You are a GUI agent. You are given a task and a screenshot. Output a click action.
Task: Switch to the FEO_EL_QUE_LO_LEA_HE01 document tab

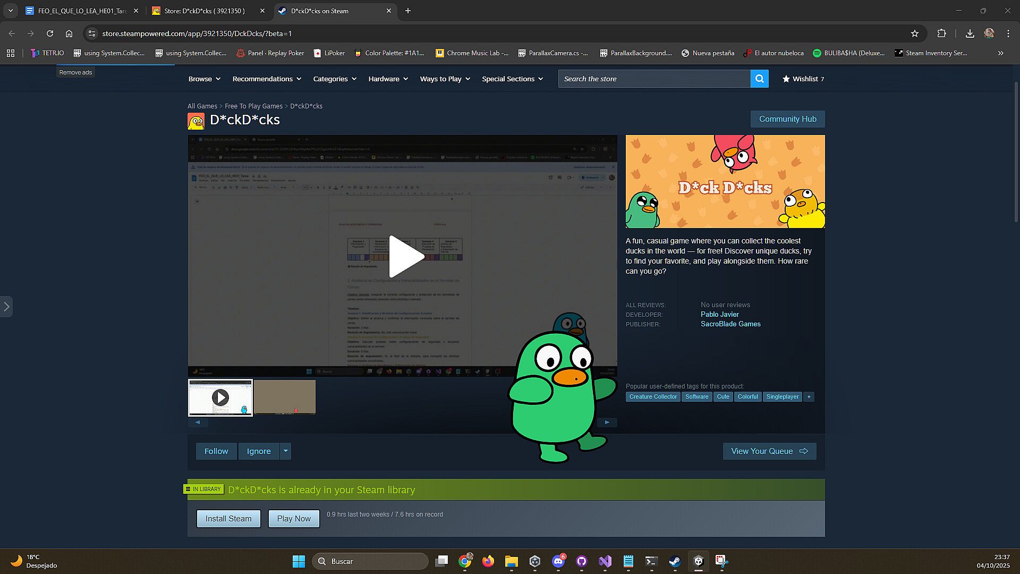click(x=82, y=11)
